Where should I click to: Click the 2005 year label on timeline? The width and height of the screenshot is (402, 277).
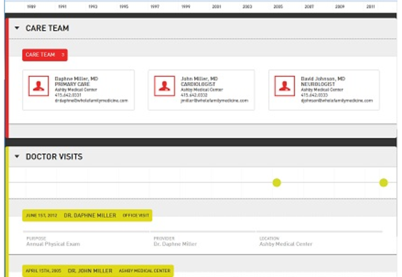(x=278, y=7)
